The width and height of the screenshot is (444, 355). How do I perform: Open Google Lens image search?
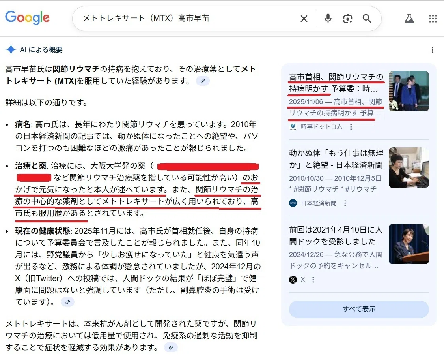[347, 19]
